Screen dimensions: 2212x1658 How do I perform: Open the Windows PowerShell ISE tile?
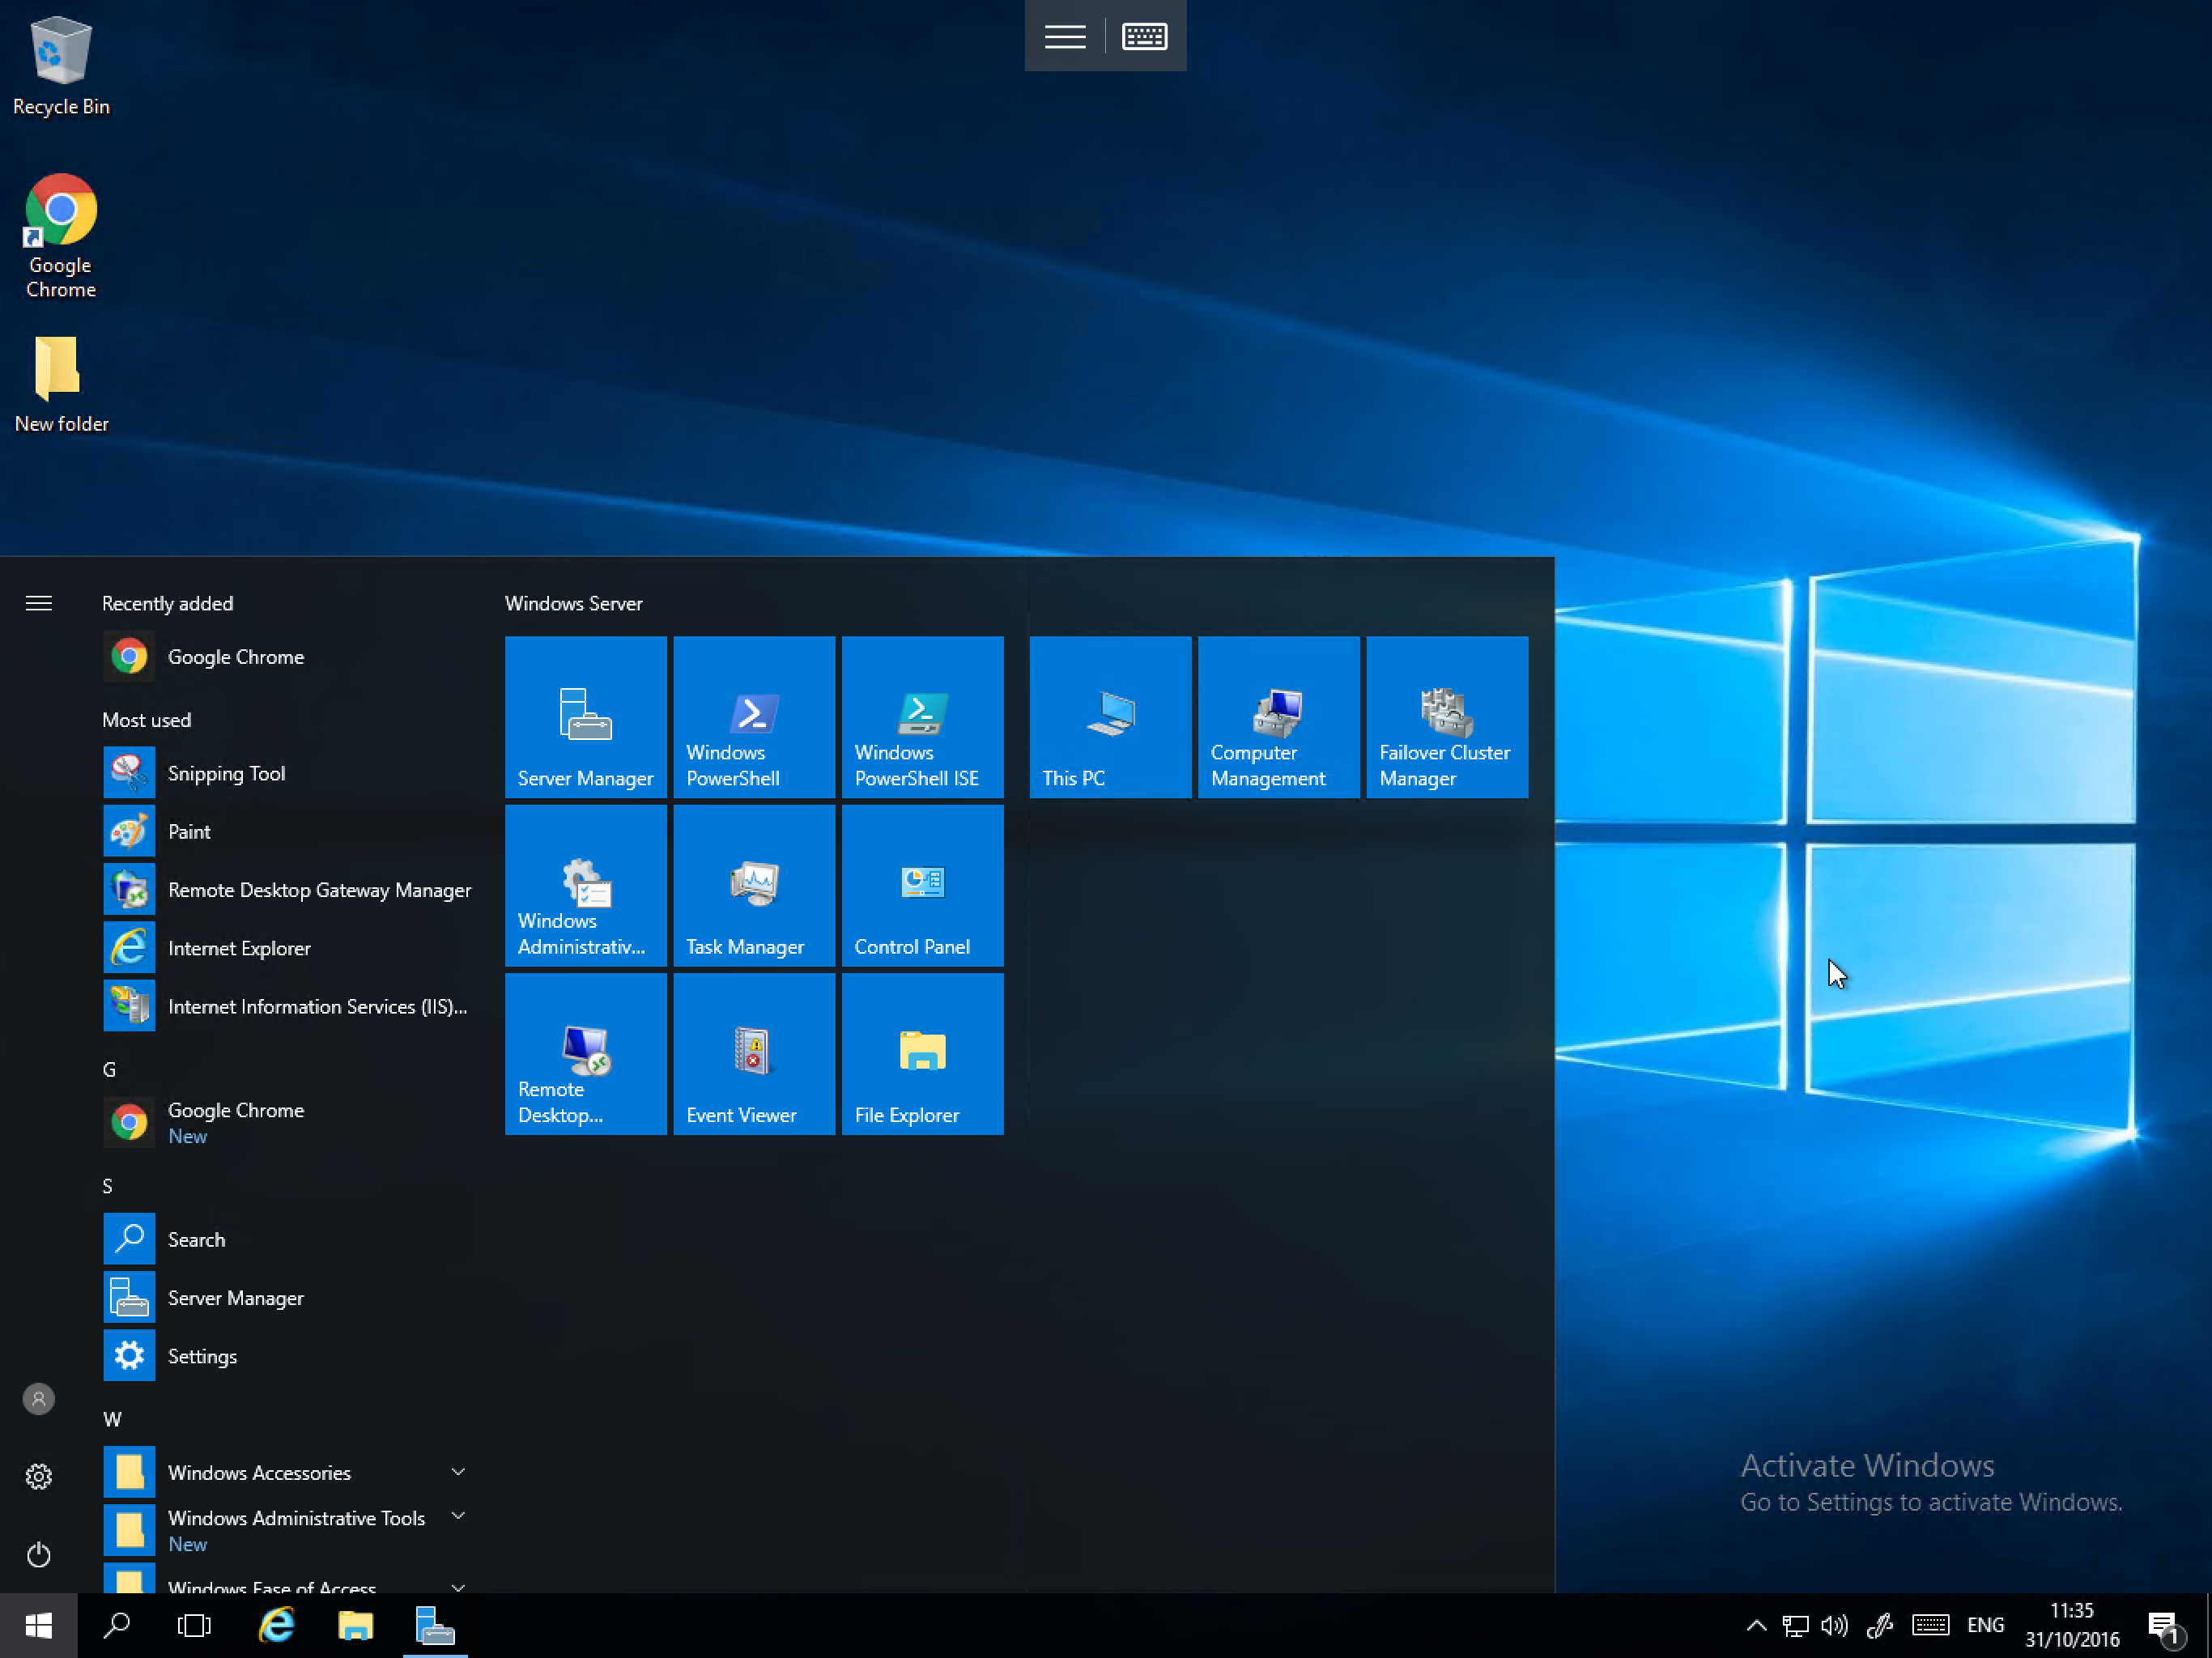(x=922, y=717)
